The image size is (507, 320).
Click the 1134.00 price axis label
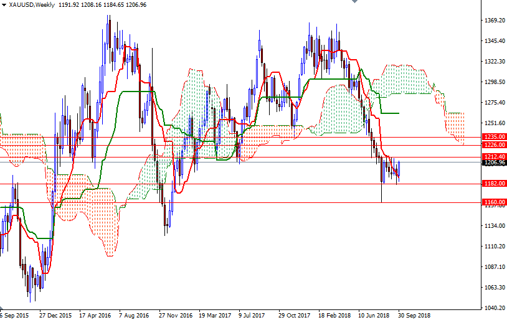(495, 225)
